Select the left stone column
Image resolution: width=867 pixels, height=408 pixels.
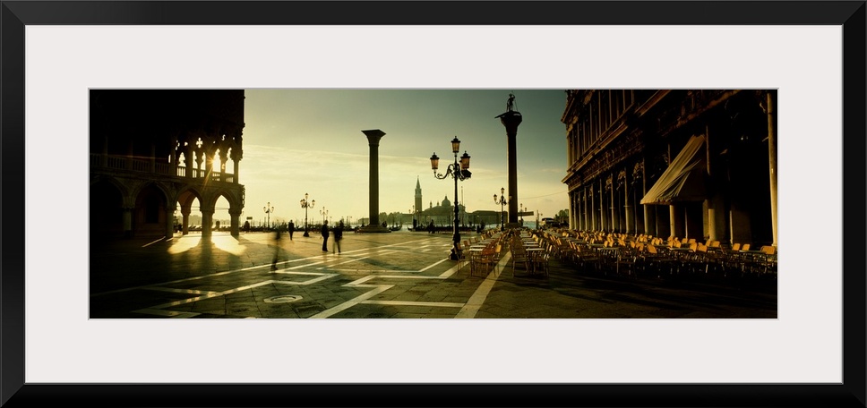pyautogui.click(x=373, y=179)
